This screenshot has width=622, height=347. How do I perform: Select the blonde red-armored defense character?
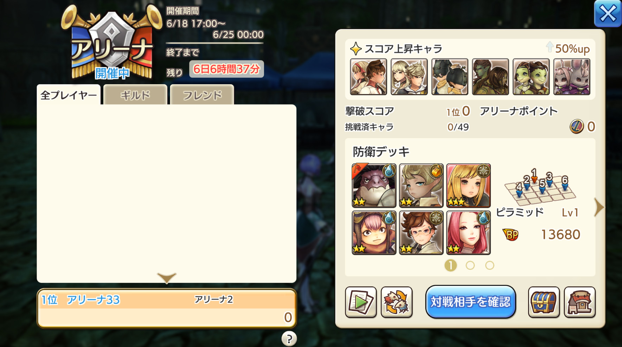[x=468, y=186]
